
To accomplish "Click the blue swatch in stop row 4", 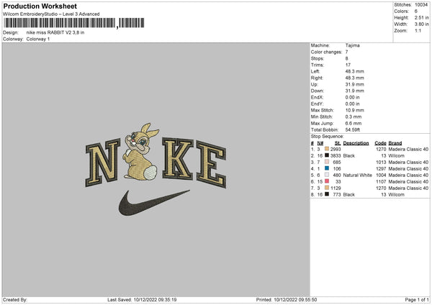I will (327, 168).
